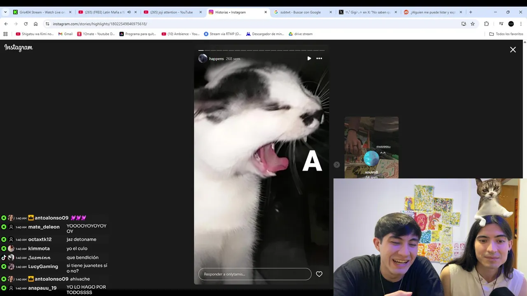Go to the browser home page

click(35, 24)
